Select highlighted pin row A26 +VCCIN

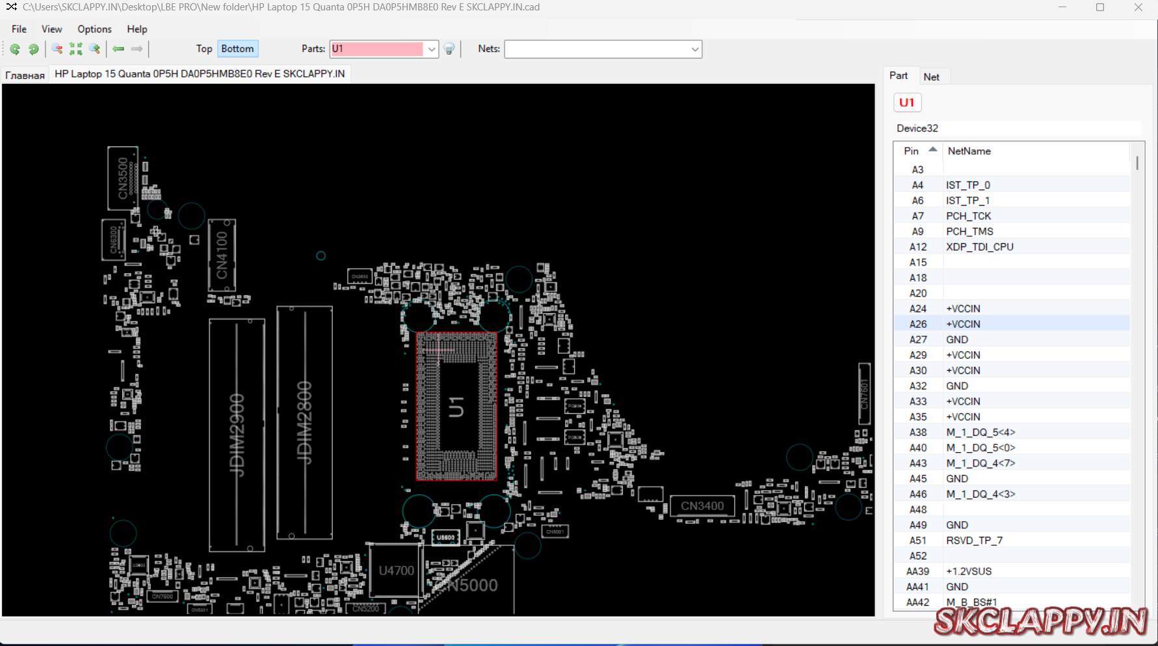point(1012,324)
